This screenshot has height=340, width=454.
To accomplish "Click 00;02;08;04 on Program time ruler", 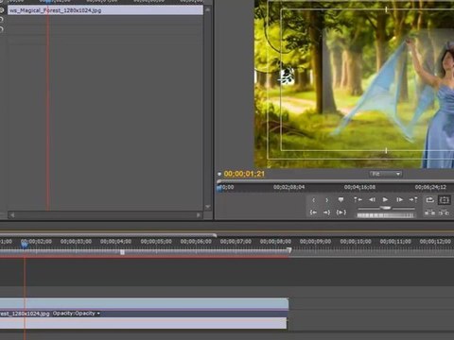I will [288, 187].
